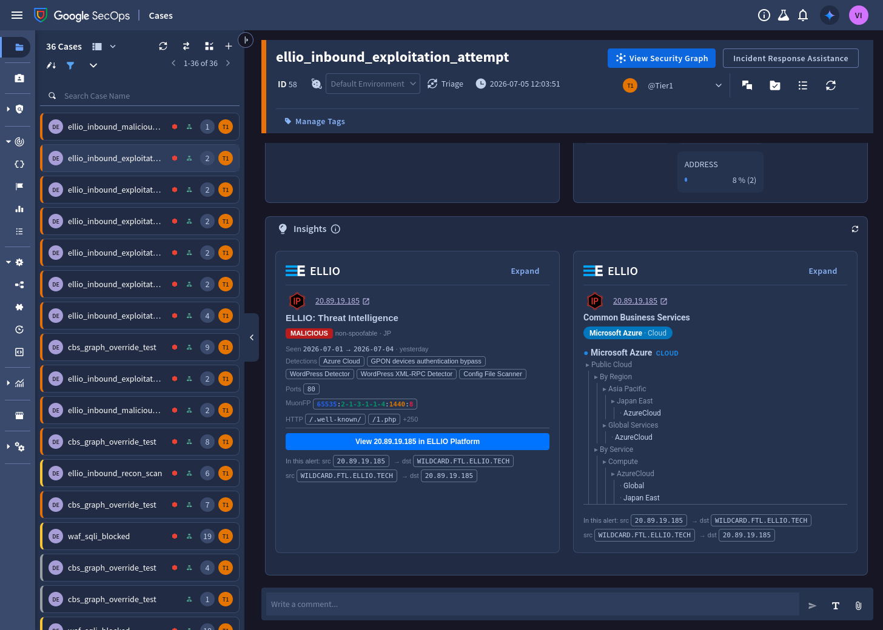Open the VI user avatar menu

click(x=859, y=15)
